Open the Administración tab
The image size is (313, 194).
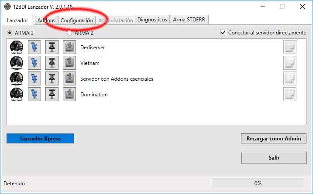pyautogui.click(x=115, y=20)
